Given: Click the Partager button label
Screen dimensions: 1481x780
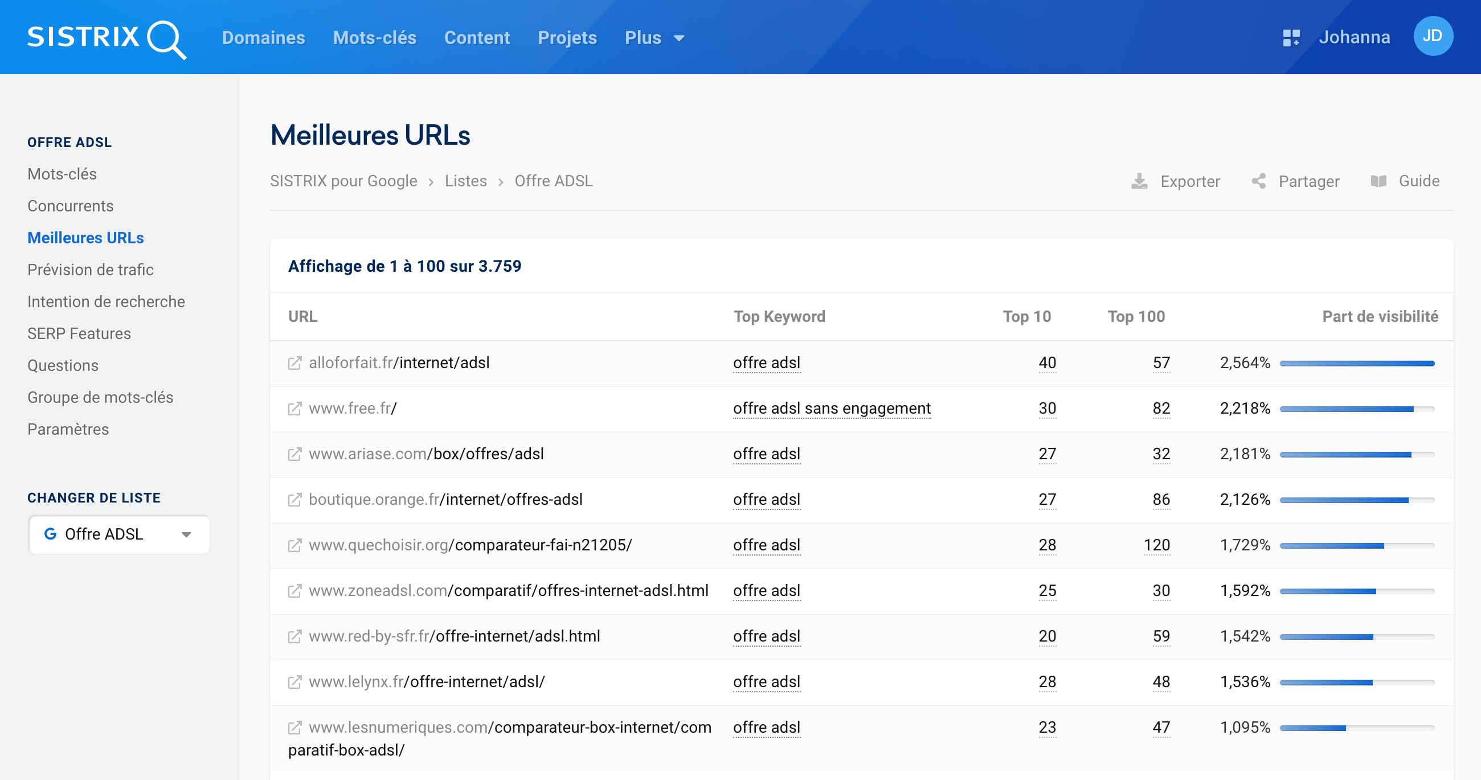Looking at the screenshot, I should point(1308,181).
